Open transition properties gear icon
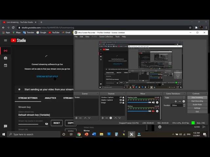Screen dimensions: 210x157 coord(184,101)
